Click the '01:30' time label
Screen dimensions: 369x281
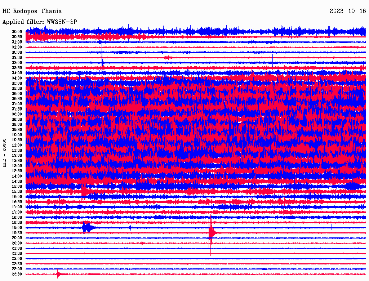pyautogui.click(x=17, y=47)
